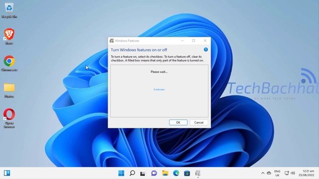This screenshot has width=319, height=179.
Task: Close the Windows Features window
Action: pyautogui.click(x=205, y=41)
